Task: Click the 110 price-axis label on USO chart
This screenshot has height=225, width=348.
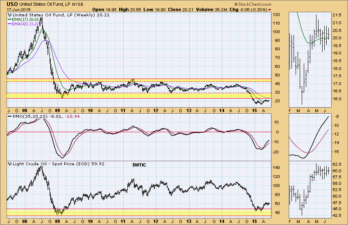Action: 276,23
